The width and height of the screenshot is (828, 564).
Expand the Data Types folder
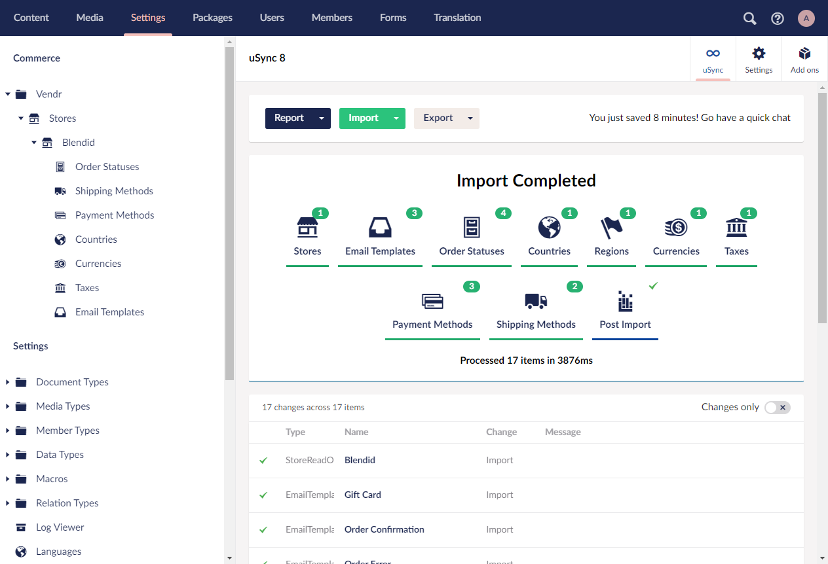coord(8,455)
